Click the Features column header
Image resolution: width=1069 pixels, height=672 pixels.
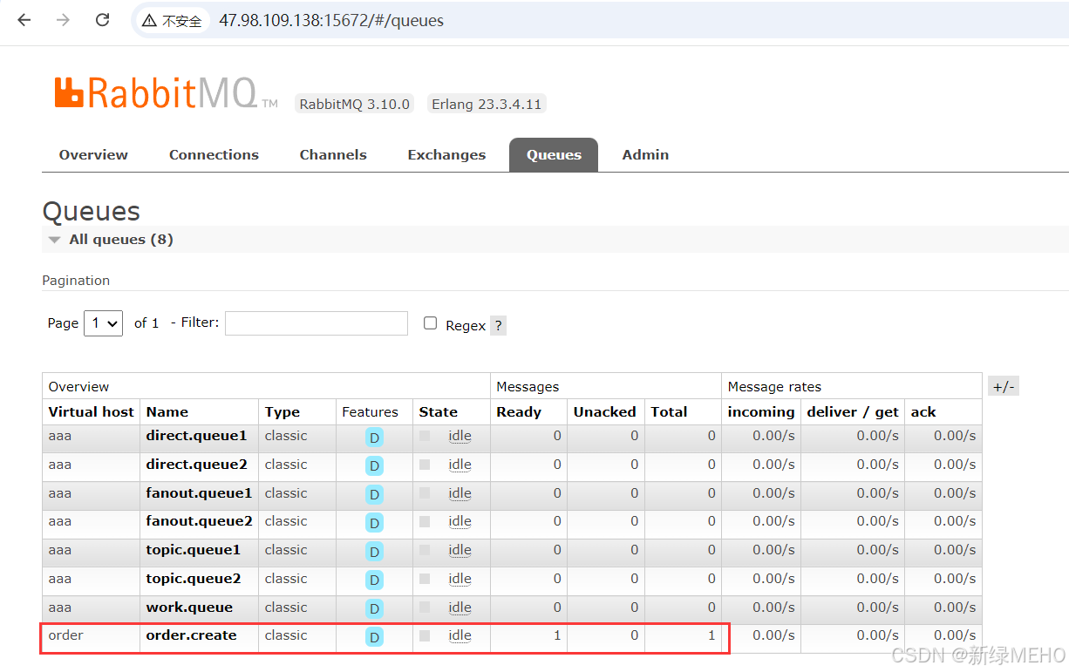[370, 412]
